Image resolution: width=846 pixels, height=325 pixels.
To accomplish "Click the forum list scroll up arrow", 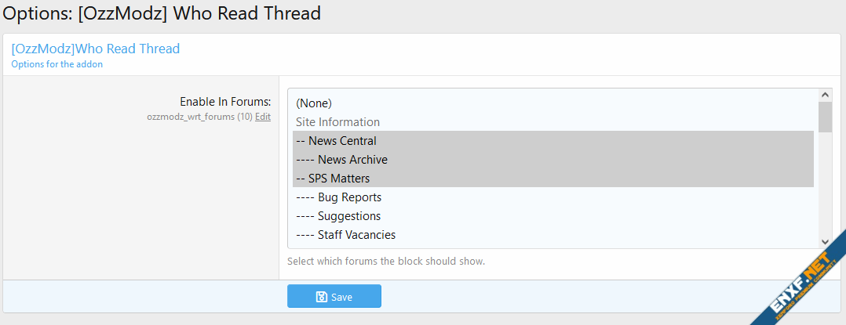I will tap(825, 95).
